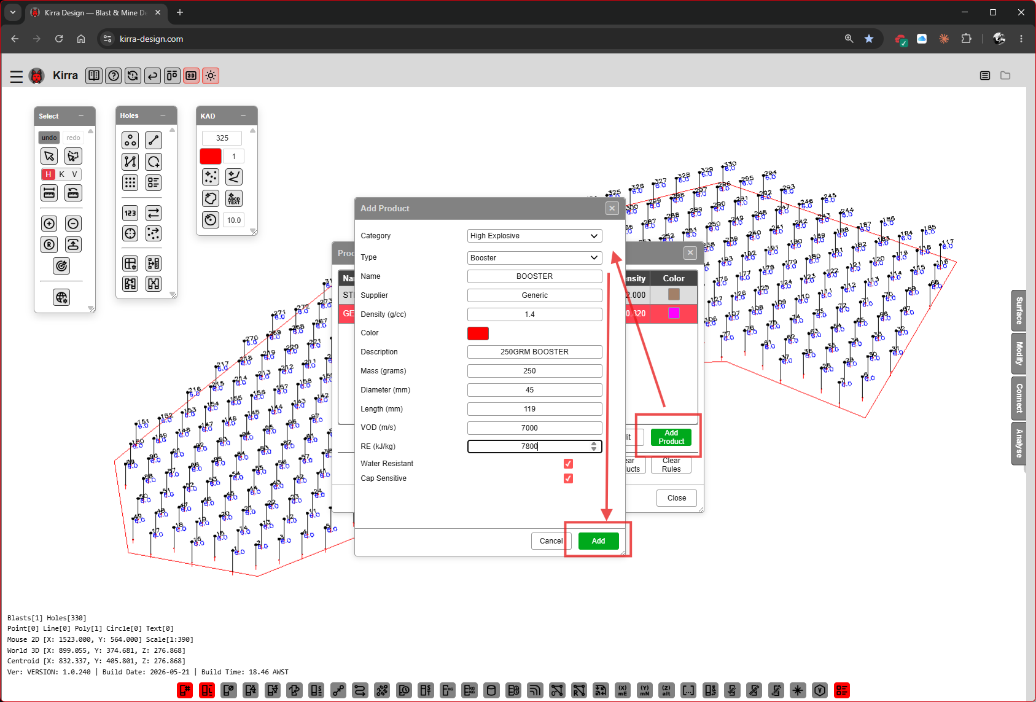Activate the protractor angle measure tool

click(73, 193)
